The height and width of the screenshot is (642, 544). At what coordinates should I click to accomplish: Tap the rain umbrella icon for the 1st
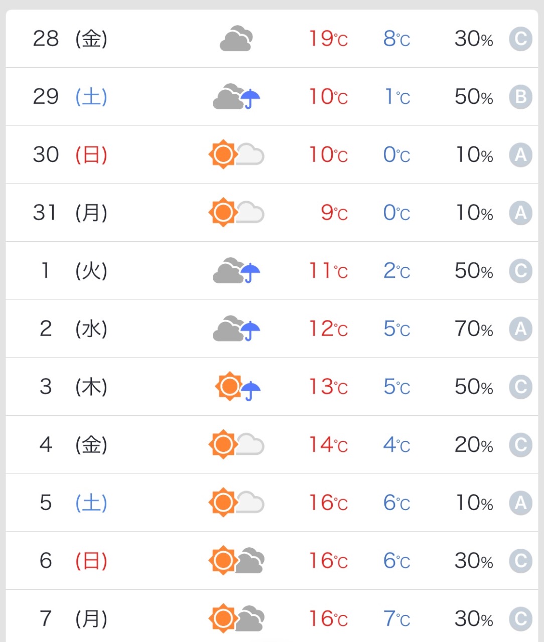250,273
